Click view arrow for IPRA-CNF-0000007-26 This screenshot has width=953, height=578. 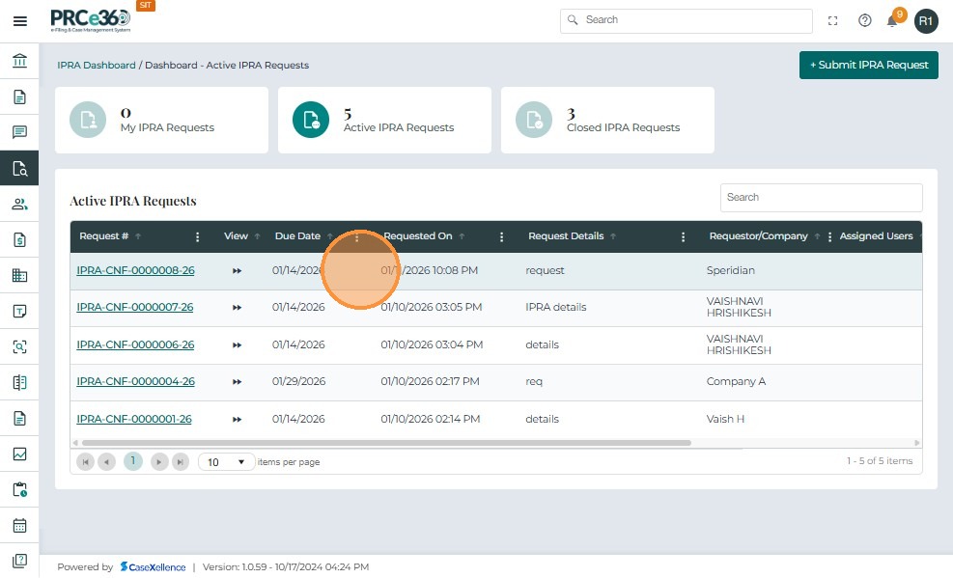pos(237,308)
